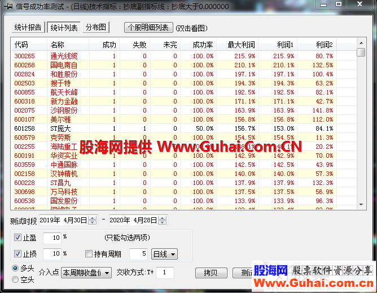The height and width of the screenshot is (293, 377).
Task: Click spinner of end date 2020年
Action: pos(163,220)
